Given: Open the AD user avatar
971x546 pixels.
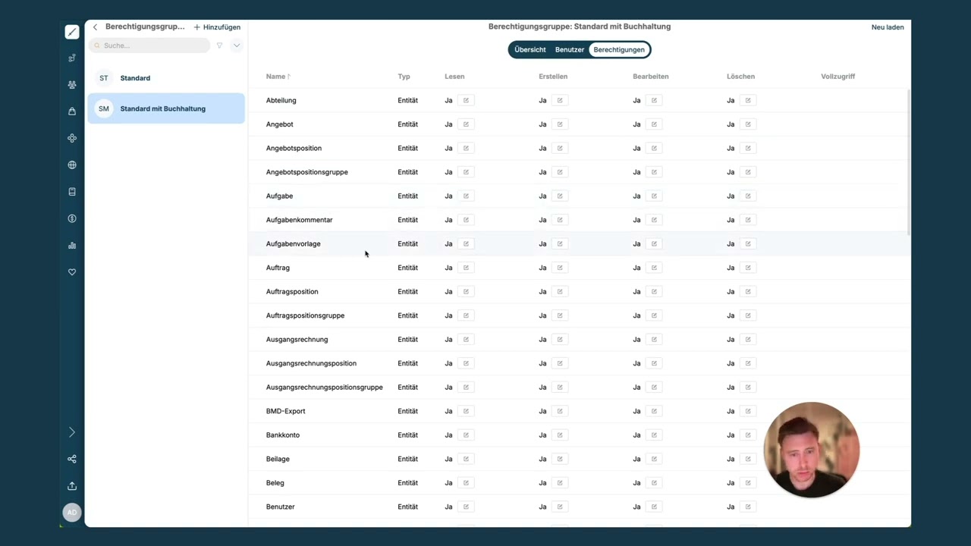Looking at the screenshot, I should (72, 513).
